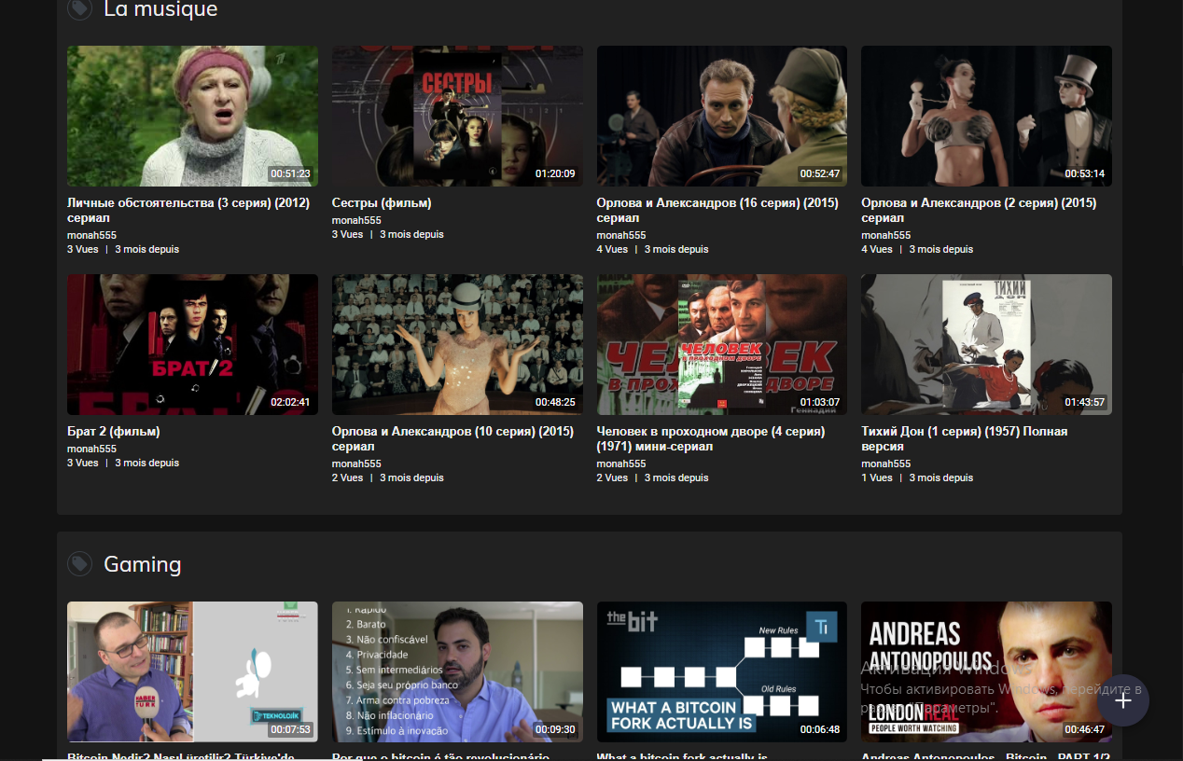Open What a Bitcoin Fork Actually Is thumbnail
The width and height of the screenshot is (1183, 761).
tap(722, 671)
